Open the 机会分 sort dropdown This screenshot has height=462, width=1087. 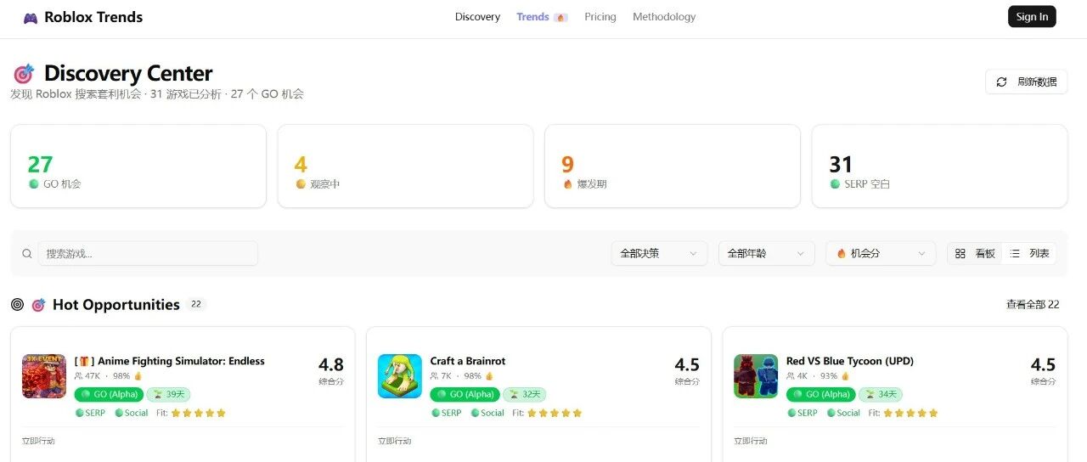coord(881,253)
